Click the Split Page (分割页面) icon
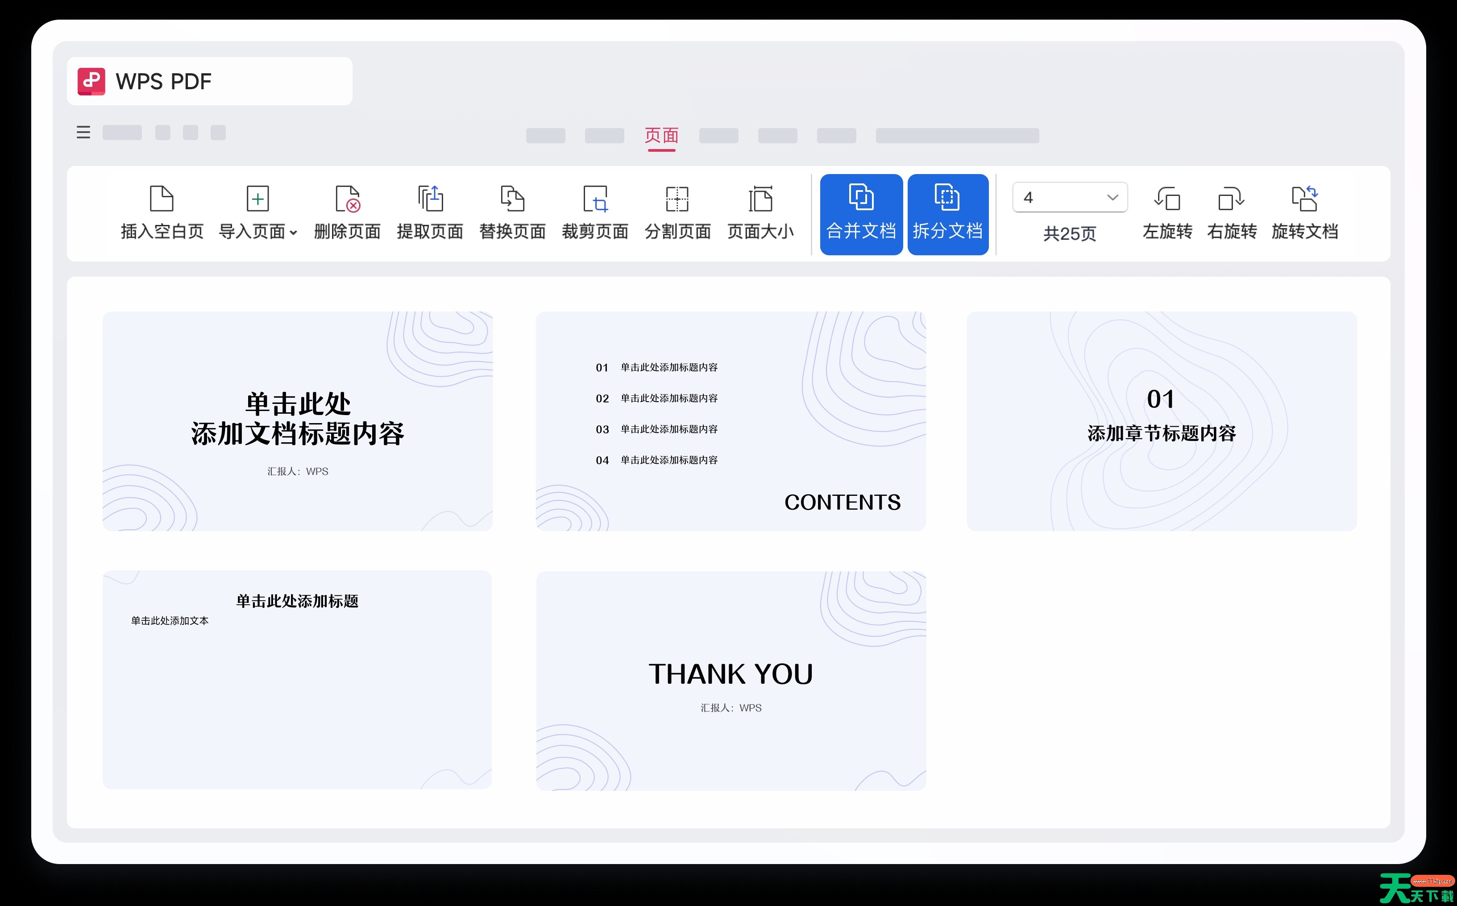This screenshot has width=1457, height=906. (677, 199)
